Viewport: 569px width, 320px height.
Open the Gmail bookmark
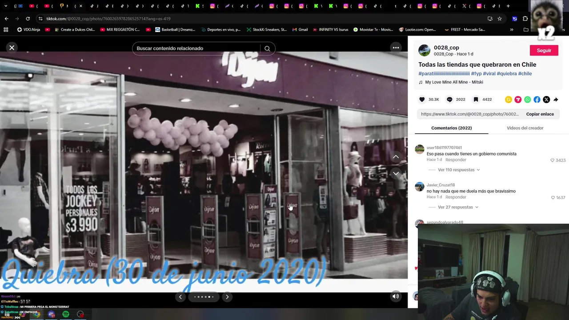pyautogui.click(x=300, y=30)
